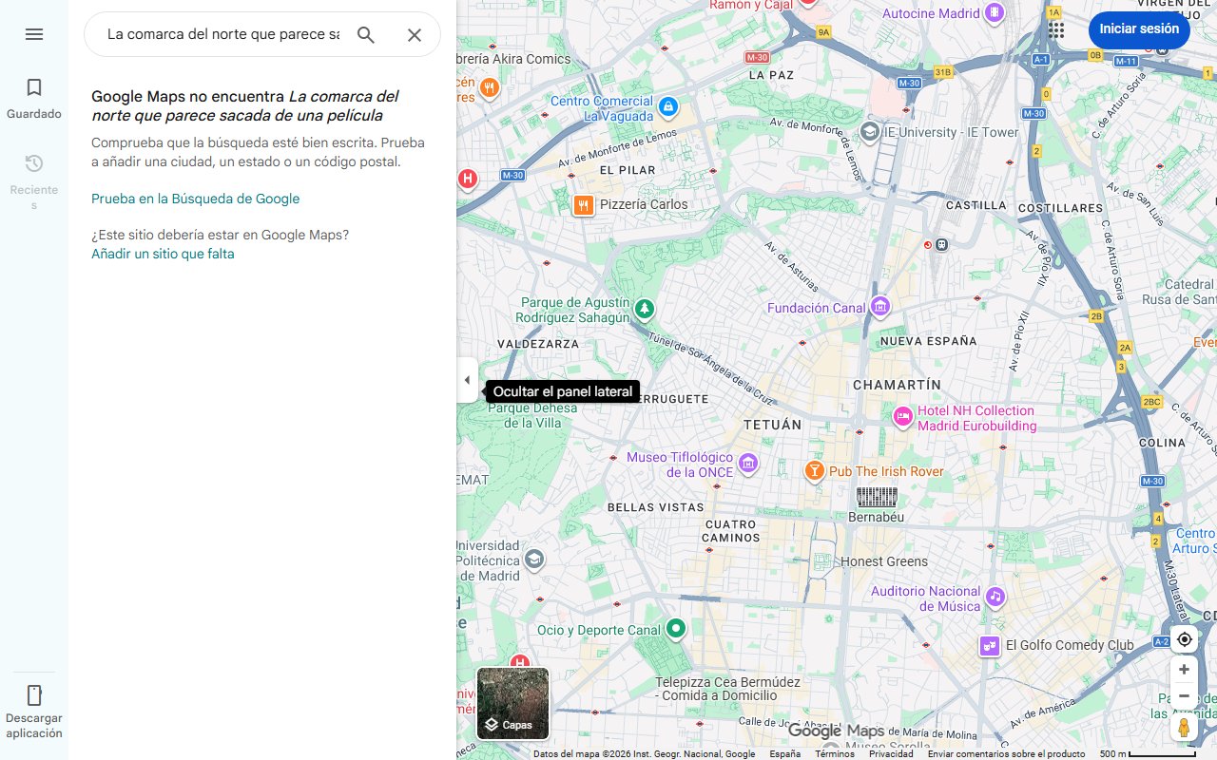Collapse the side panel arrow
This screenshot has height=760, width=1217.
pyautogui.click(x=467, y=380)
